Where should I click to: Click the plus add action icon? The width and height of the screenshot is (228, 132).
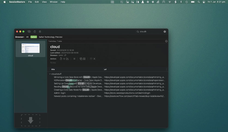click(x=64, y=59)
